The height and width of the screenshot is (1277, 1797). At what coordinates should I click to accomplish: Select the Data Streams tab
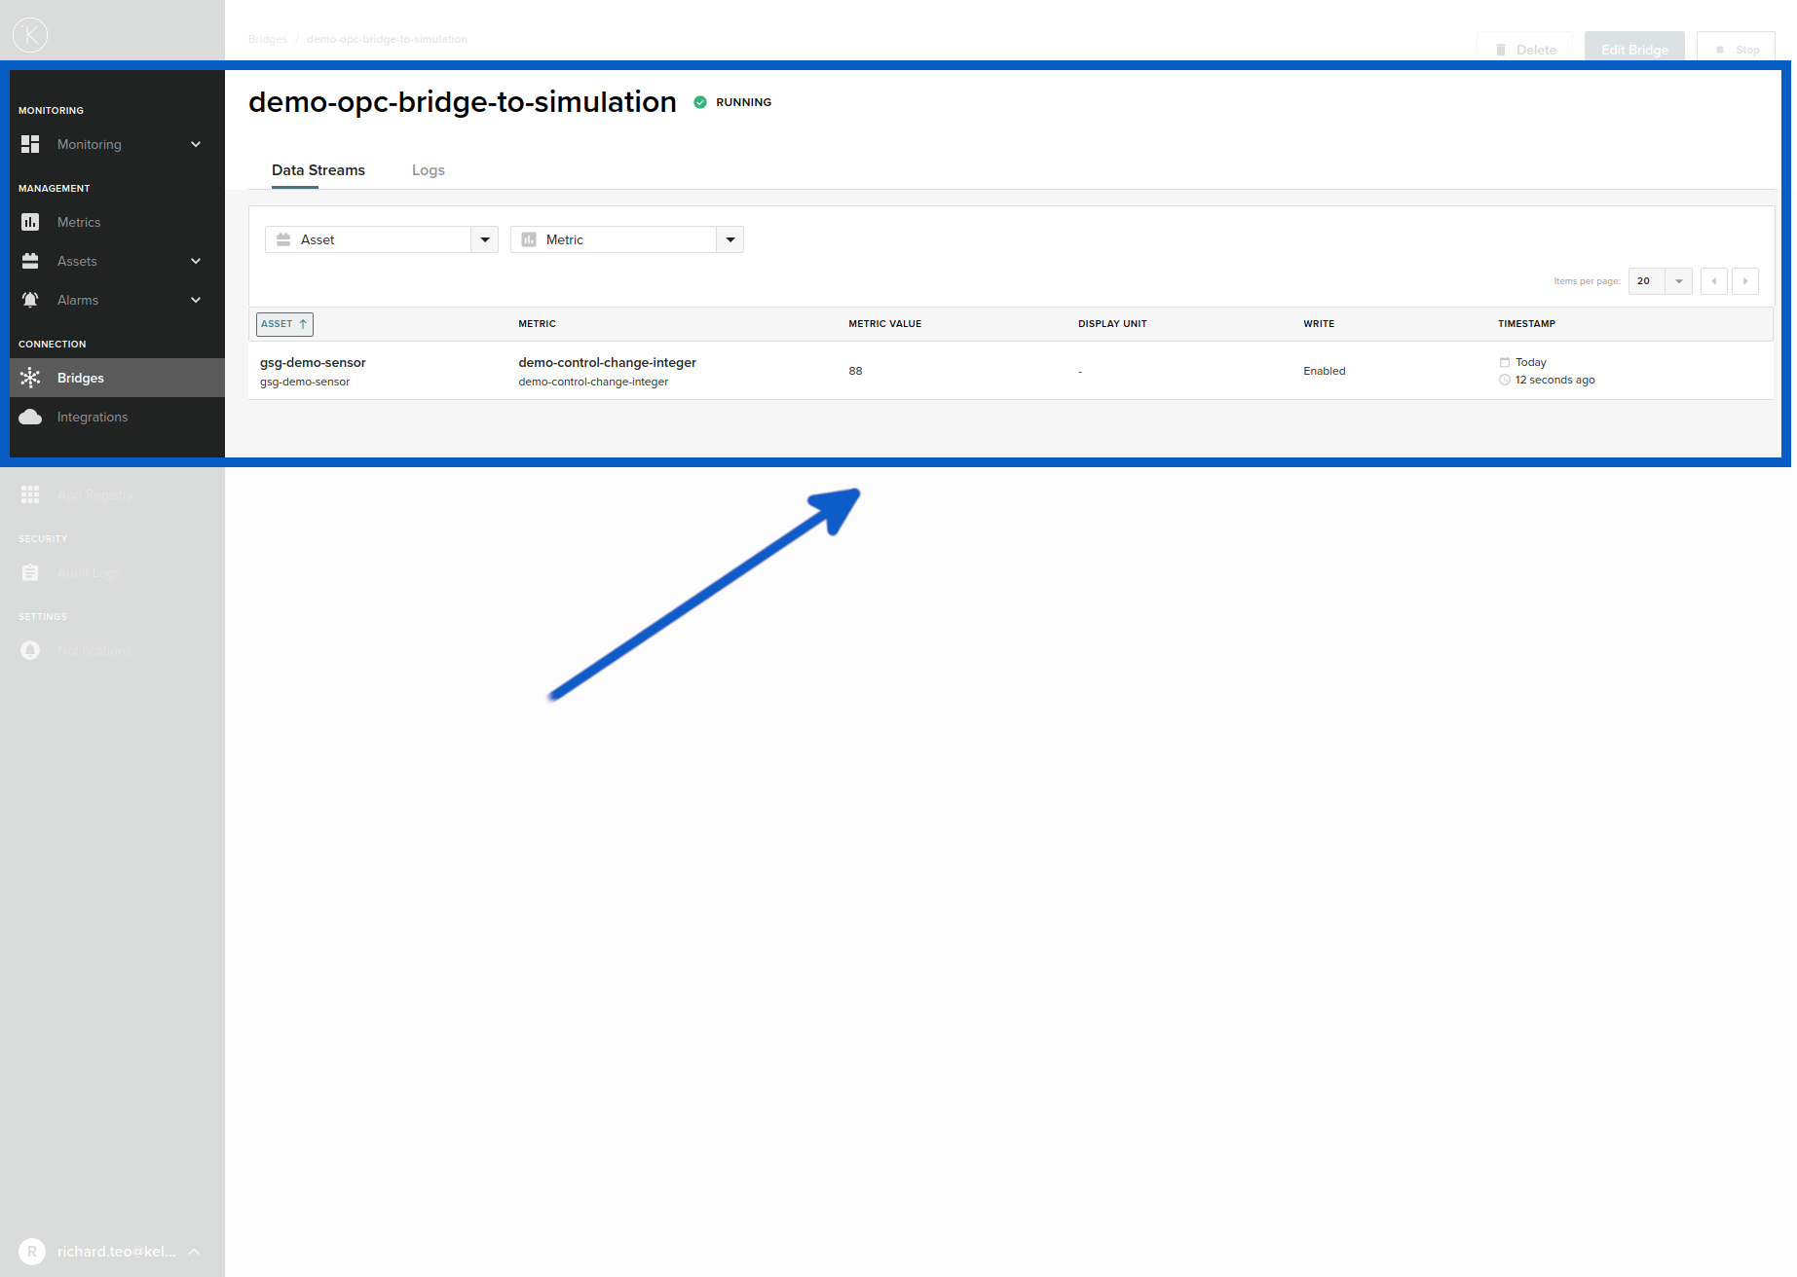click(318, 169)
